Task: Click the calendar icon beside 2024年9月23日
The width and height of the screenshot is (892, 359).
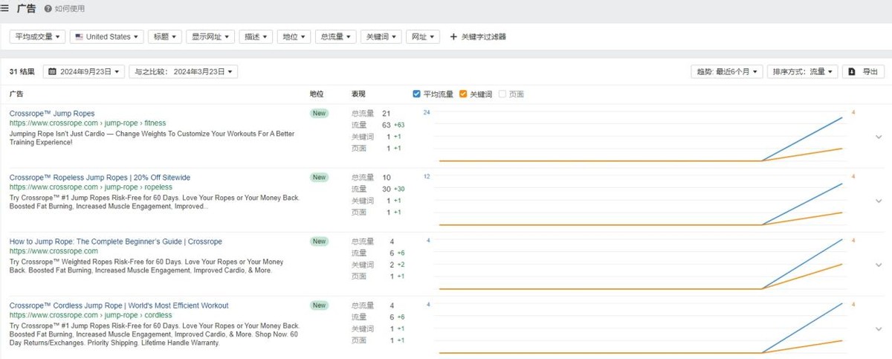Action: [53, 72]
